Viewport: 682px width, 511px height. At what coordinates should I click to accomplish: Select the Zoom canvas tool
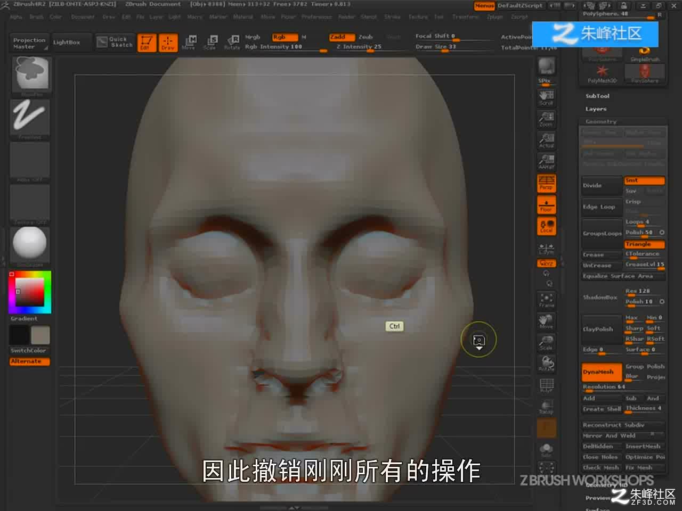546,118
